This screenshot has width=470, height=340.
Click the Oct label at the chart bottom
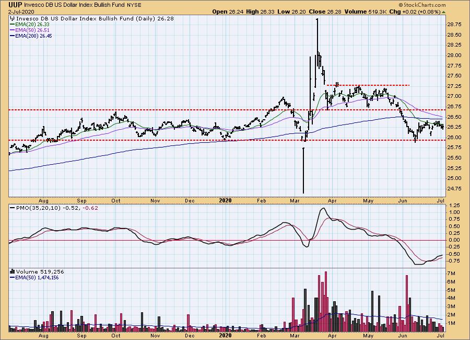coord(116,335)
